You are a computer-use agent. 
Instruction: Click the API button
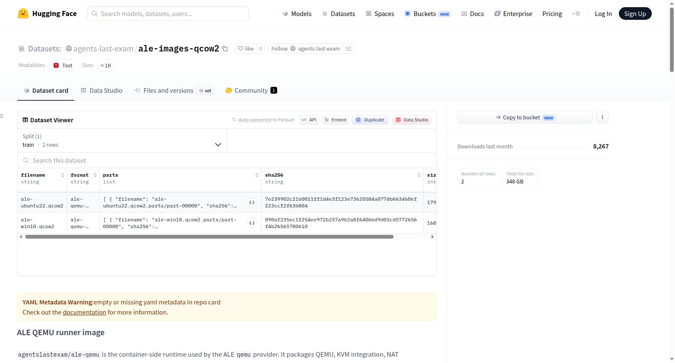(309, 120)
